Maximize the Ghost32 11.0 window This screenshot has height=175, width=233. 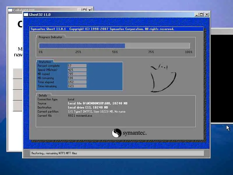[x=201, y=14]
